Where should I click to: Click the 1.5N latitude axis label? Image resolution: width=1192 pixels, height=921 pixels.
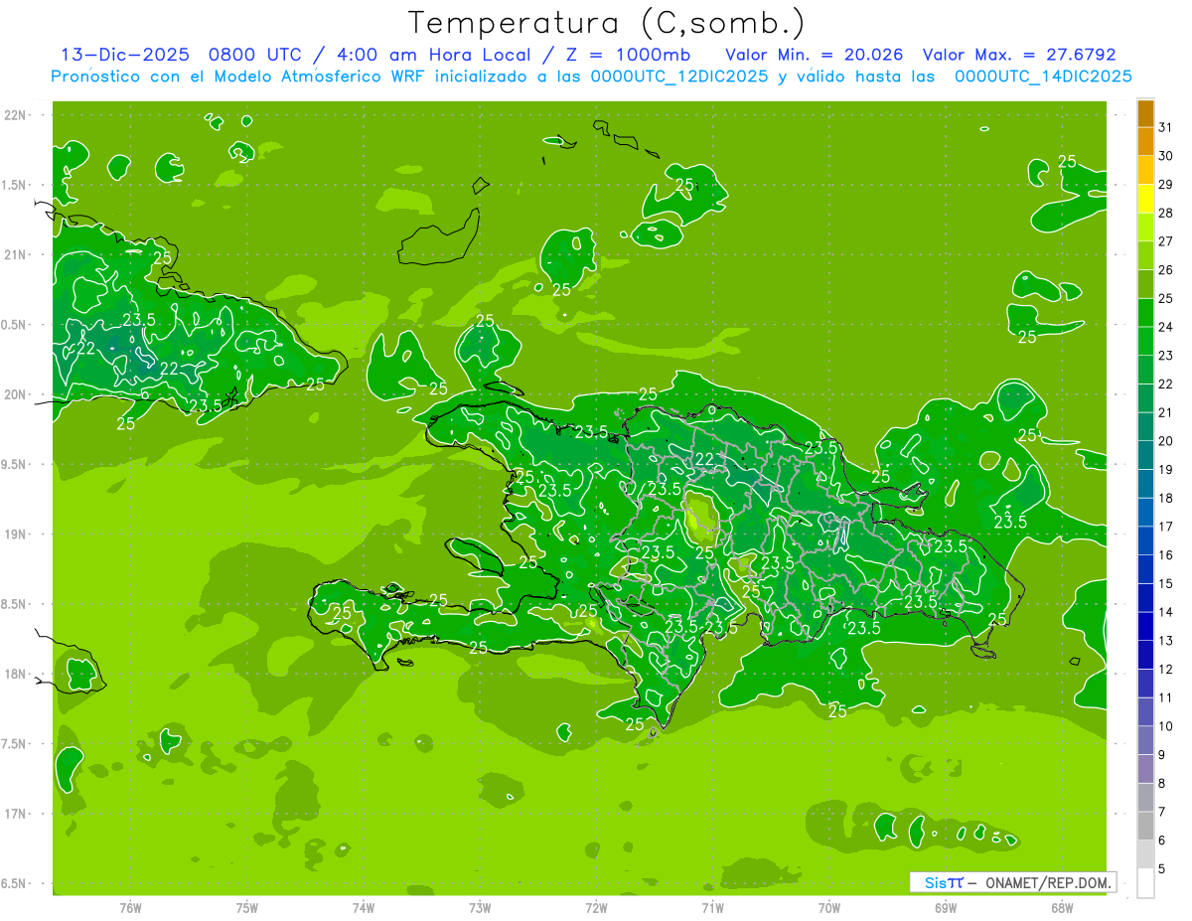pos(15,185)
